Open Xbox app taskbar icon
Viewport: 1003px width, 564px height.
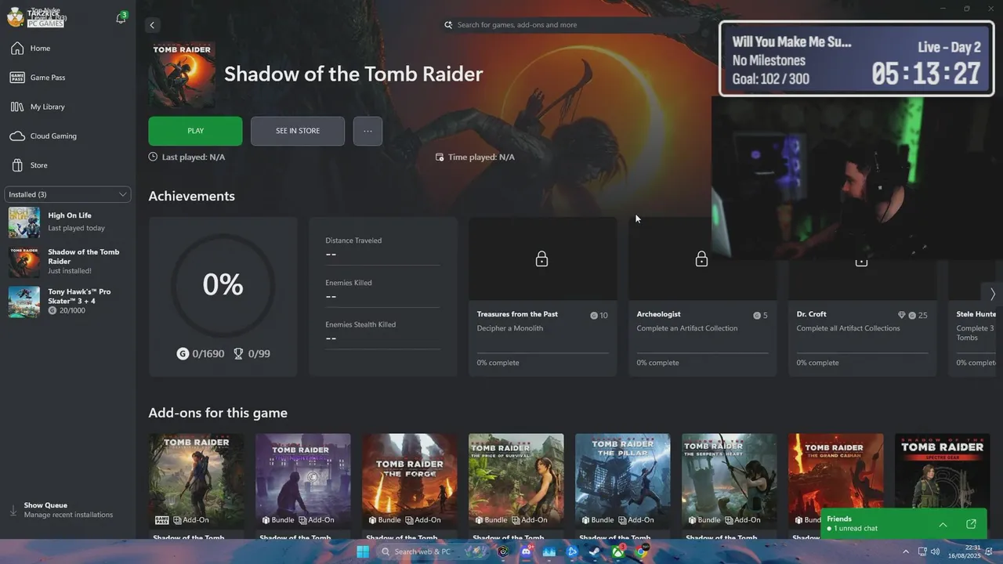pyautogui.click(x=618, y=551)
